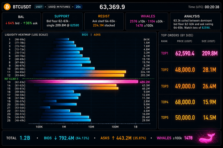This screenshot has width=223, height=148.
Task: Click the 63,369.9 price in header
Action: click(x=112, y=7)
